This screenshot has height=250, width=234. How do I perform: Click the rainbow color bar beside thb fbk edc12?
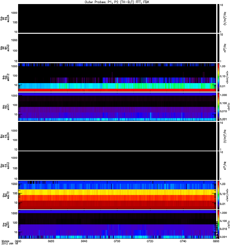(x=218, y=77)
